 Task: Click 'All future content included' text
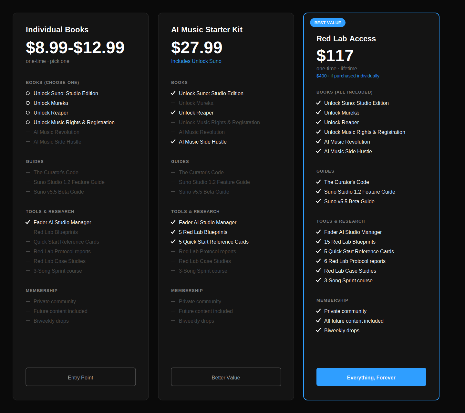click(x=354, y=321)
